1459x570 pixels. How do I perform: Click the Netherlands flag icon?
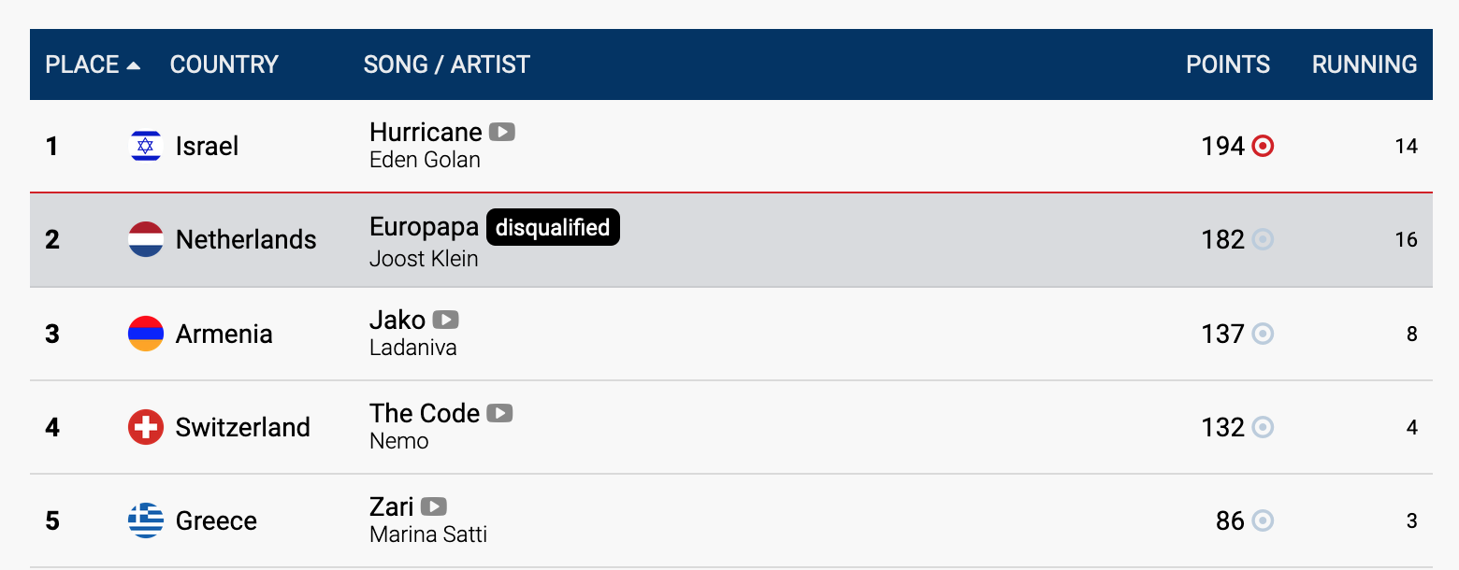(146, 240)
